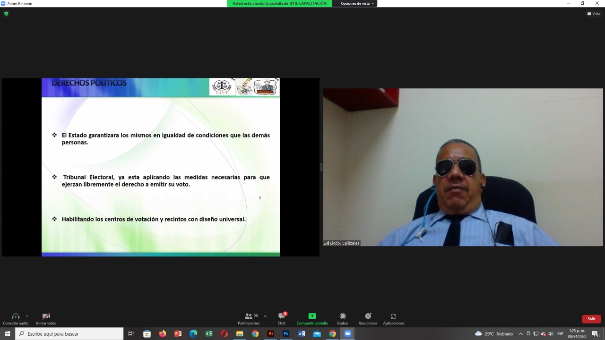Click the green screen-sharing notification banner
The height and width of the screenshot is (340, 605).
(279, 3)
